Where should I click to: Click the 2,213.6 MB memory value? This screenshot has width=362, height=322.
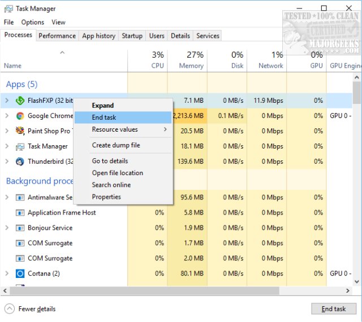click(x=188, y=116)
